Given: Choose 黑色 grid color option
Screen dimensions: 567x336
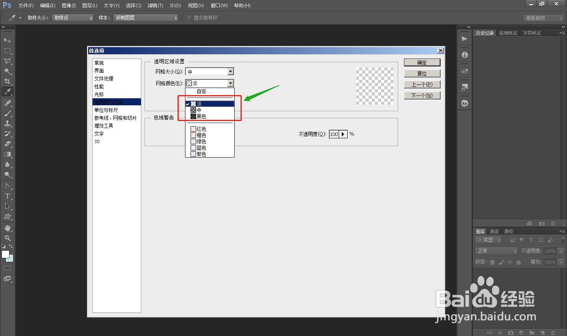Looking at the screenshot, I should (x=210, y=116).
